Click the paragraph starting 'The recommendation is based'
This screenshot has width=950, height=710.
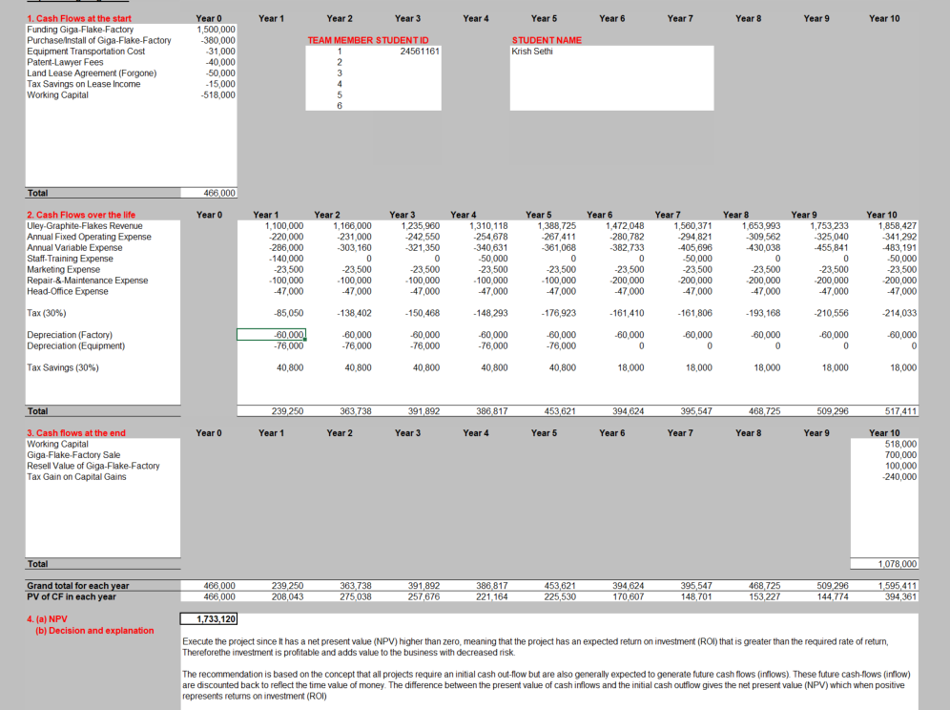click(x=546, y=685)
